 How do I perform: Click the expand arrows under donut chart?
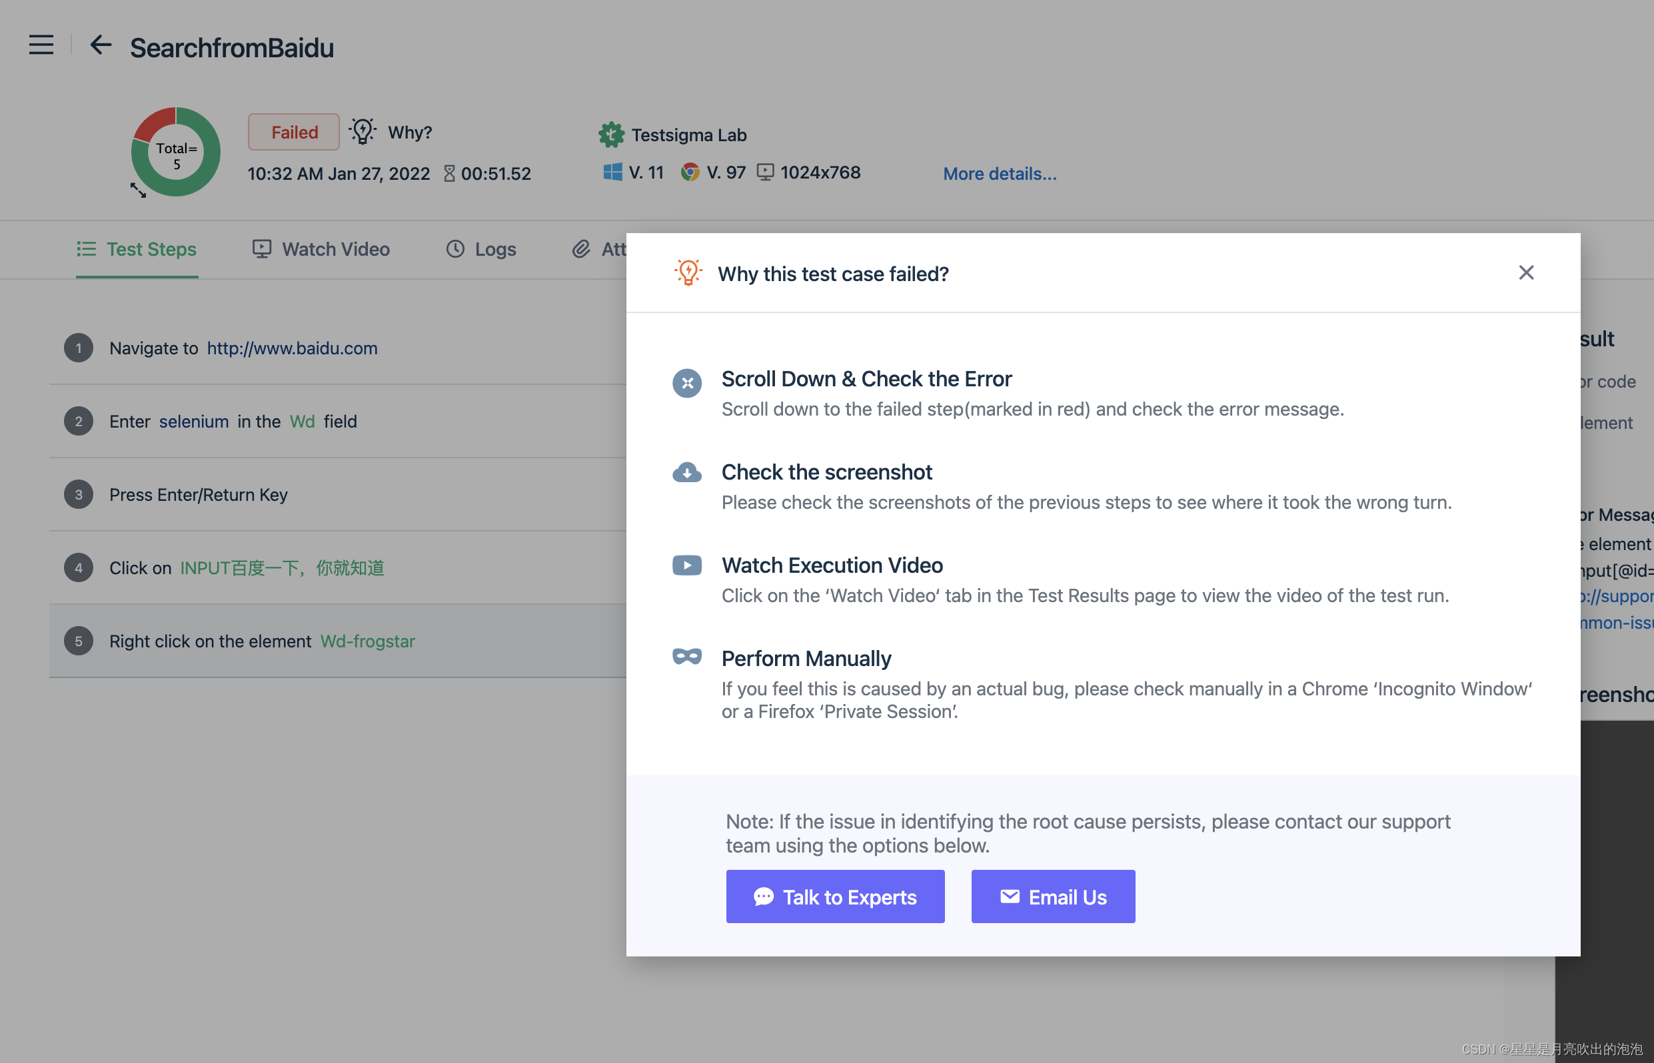[138, 190]
